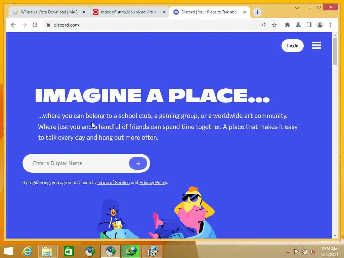Click the share page icon in address bar
This screenshot has width=344, height=258.
[x=263, y=25]
